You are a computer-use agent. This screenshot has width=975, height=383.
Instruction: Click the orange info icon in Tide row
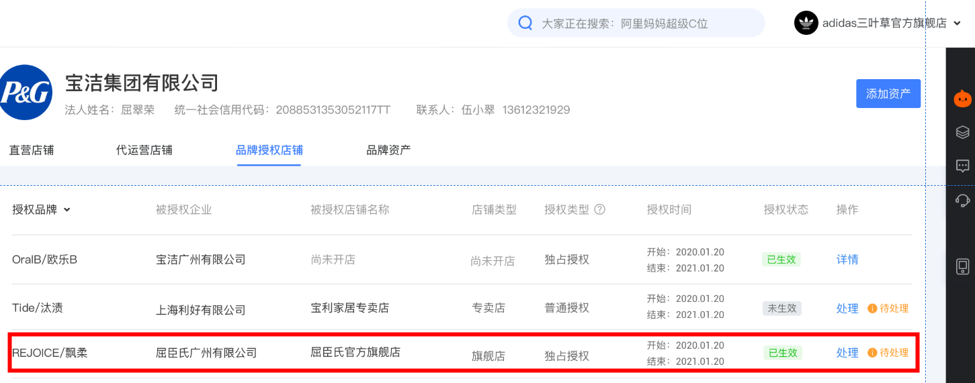872,309
